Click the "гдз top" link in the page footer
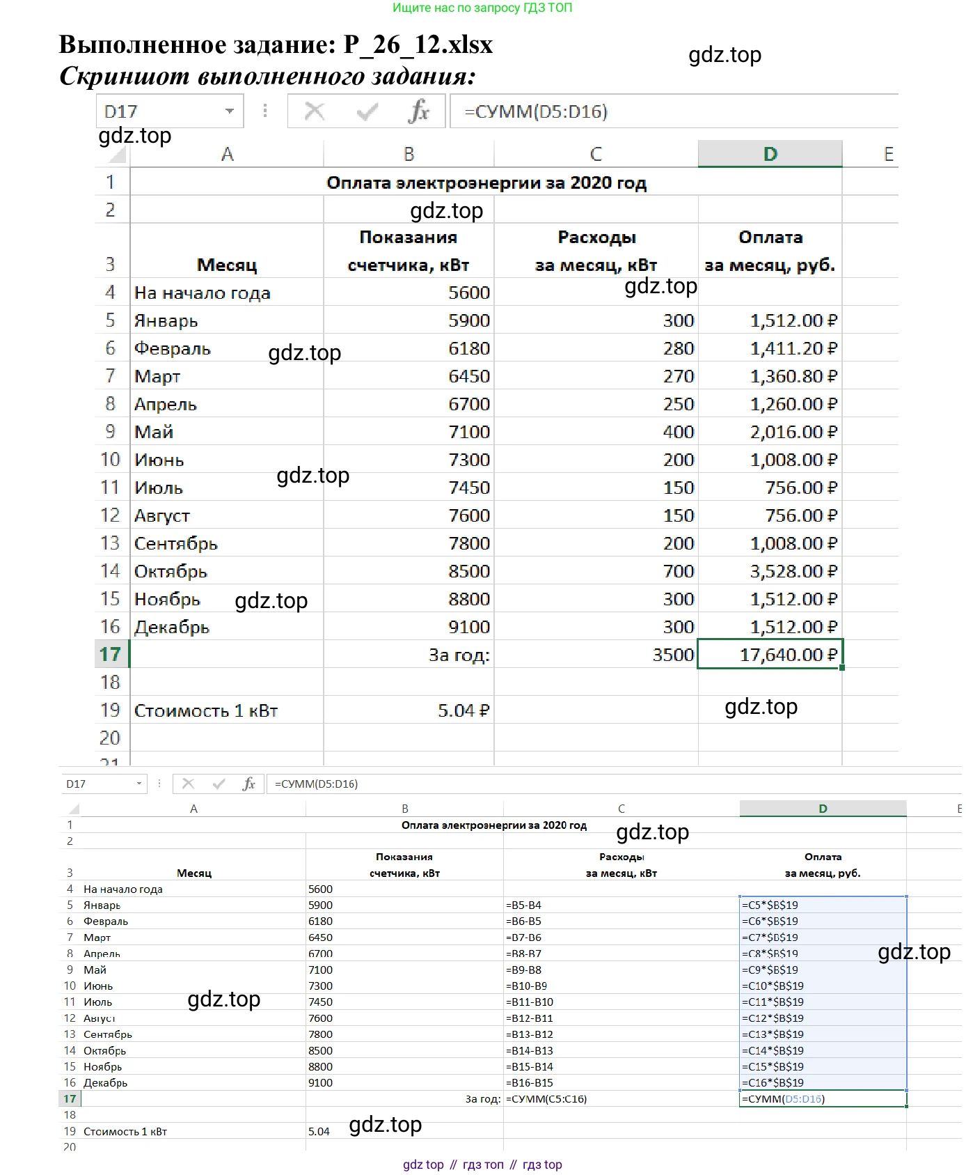The image size is (966, 1175). coord(542,1165)
